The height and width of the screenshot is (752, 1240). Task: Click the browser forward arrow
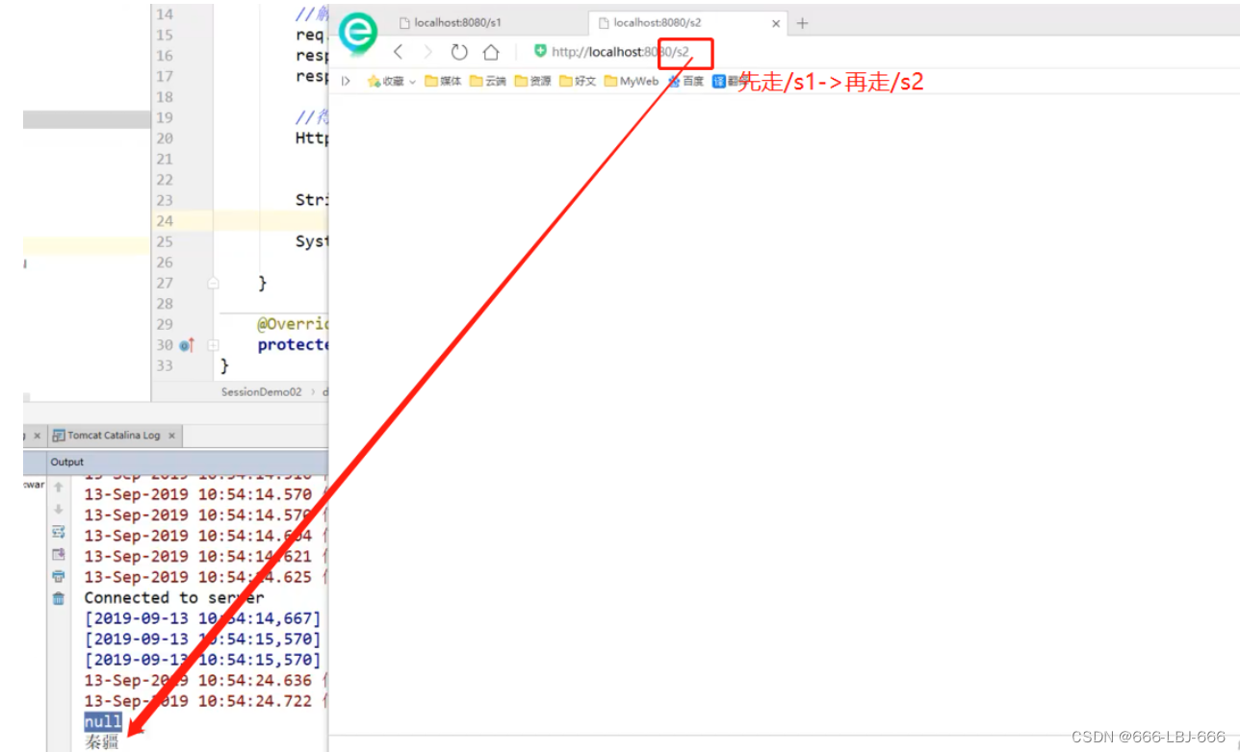pyautogui.click(x=428, y=52)
